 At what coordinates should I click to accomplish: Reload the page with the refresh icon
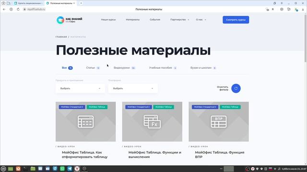tap(18, 9)
